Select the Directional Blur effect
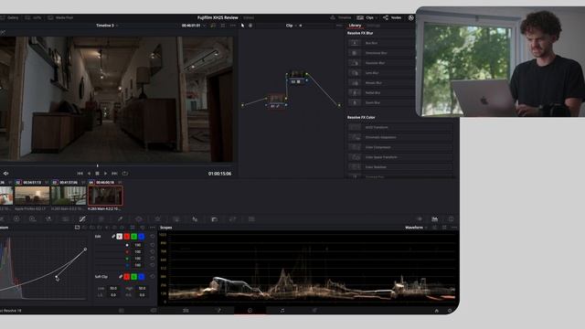The height and width of the screenshot is (329, 585). click(380, 53)
